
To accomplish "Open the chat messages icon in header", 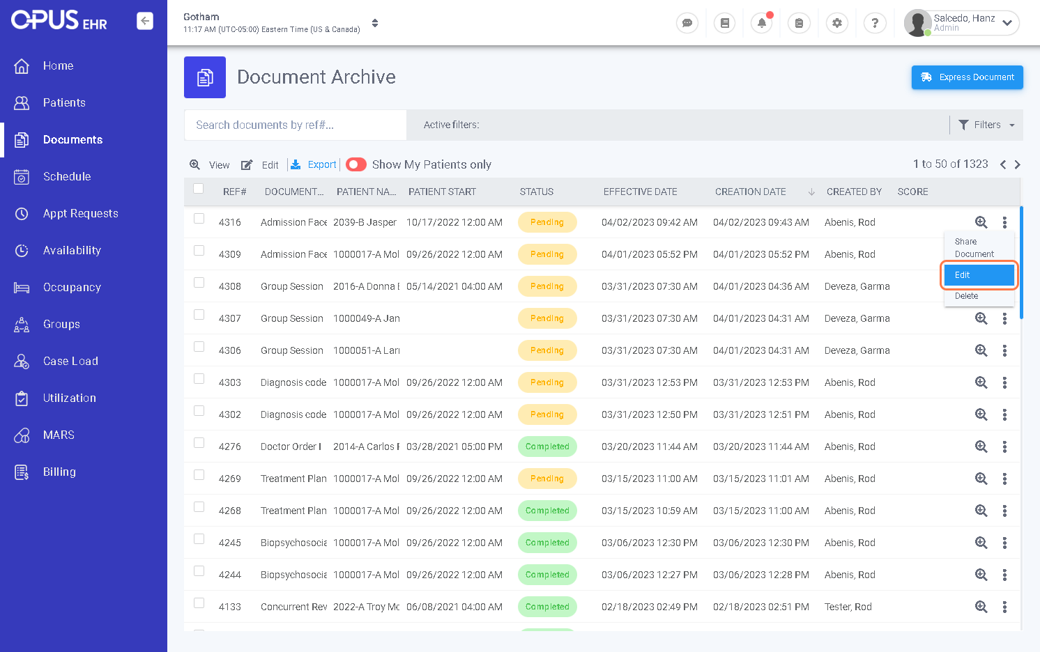I will (x=687, y=23).
